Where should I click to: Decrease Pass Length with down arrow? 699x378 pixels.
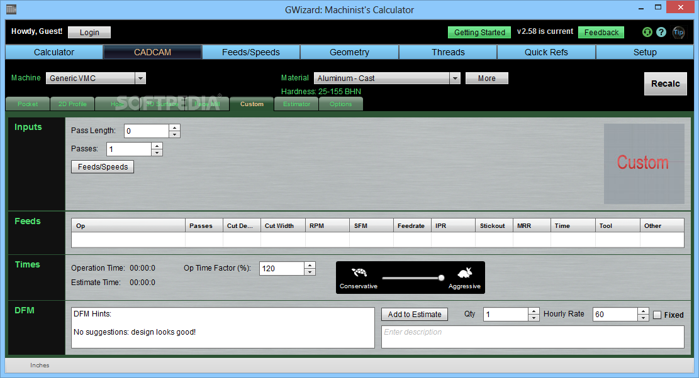[175, 134]
